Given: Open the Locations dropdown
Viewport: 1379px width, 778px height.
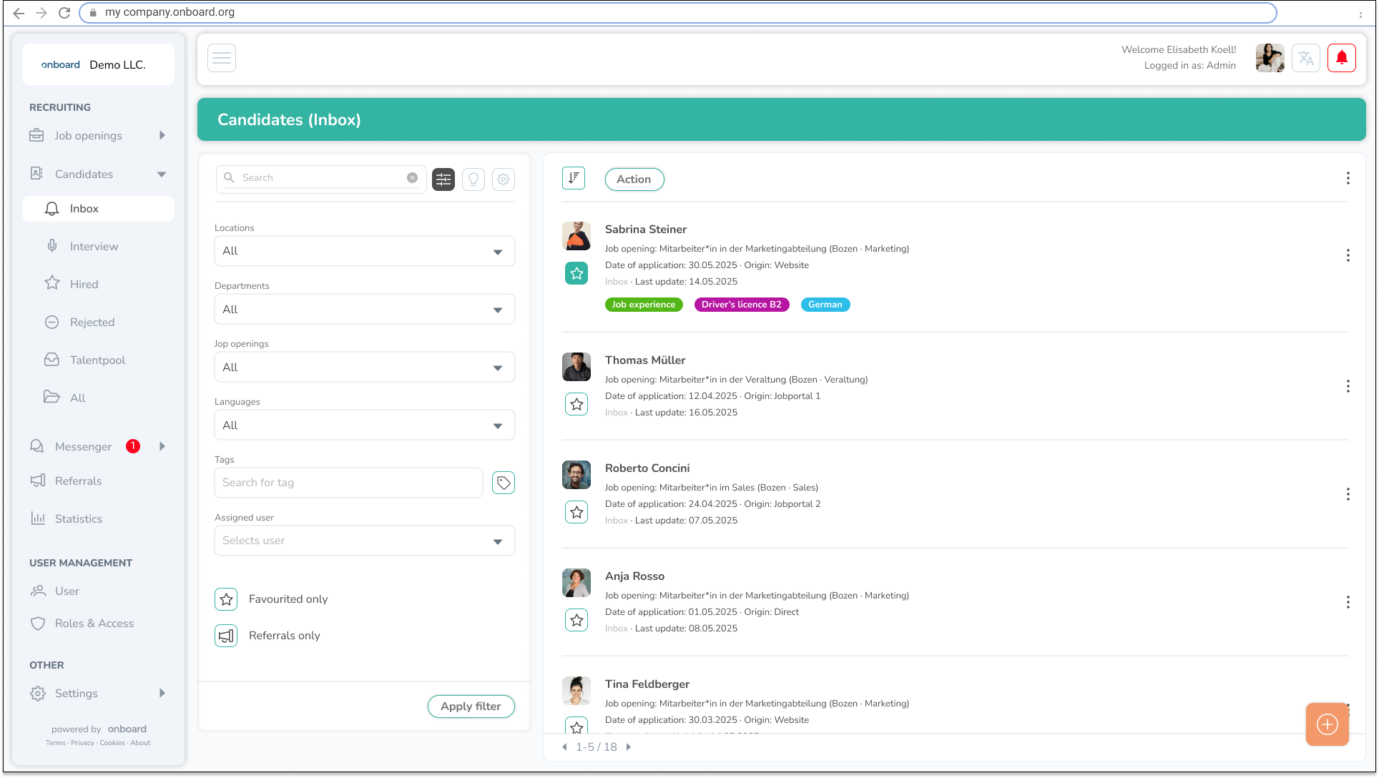Looking at the screenshot, I should point(364,251).
